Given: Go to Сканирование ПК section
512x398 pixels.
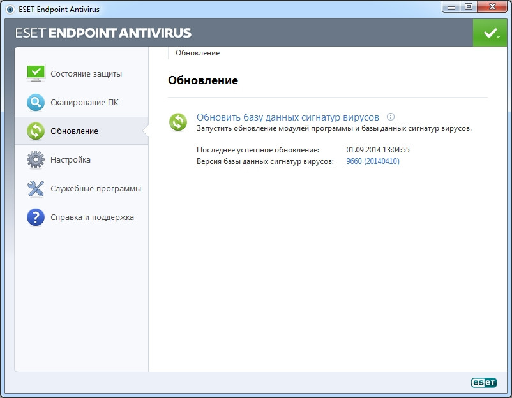Looking at the screenshot, I should tap(81, 103).
